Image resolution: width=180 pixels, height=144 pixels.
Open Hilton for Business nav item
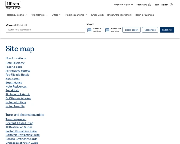[144, 15]
